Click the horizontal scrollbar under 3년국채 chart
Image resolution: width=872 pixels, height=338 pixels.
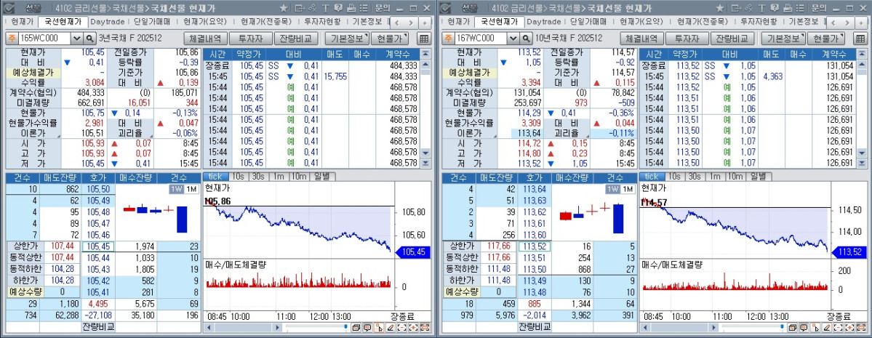pos(244,327)
